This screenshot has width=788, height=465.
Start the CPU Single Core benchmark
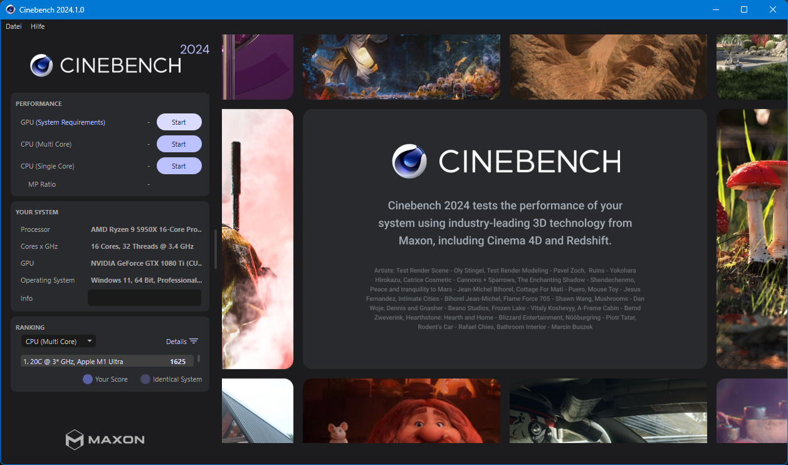(179, 166)
